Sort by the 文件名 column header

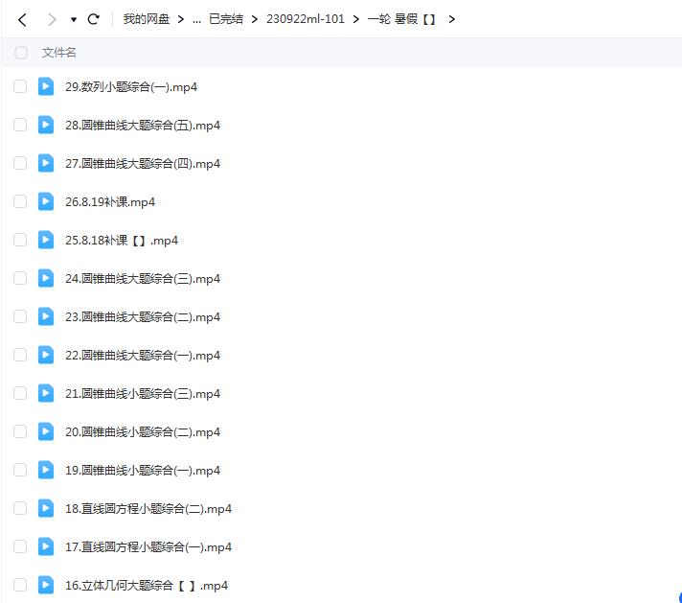(58, 53)
